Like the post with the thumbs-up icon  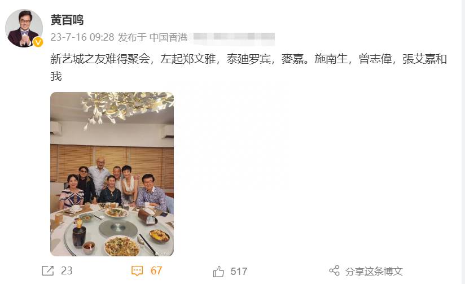point(218,271)
